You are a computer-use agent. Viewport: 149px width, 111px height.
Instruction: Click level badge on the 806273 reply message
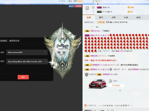87,65
